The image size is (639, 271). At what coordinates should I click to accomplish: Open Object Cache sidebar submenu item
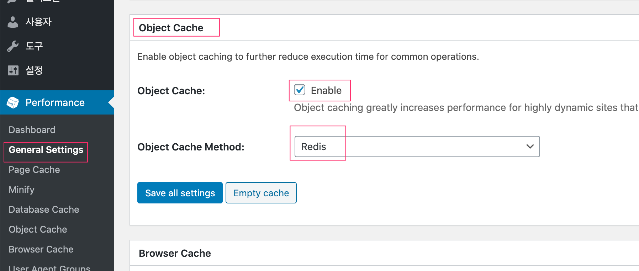(38, 229)
